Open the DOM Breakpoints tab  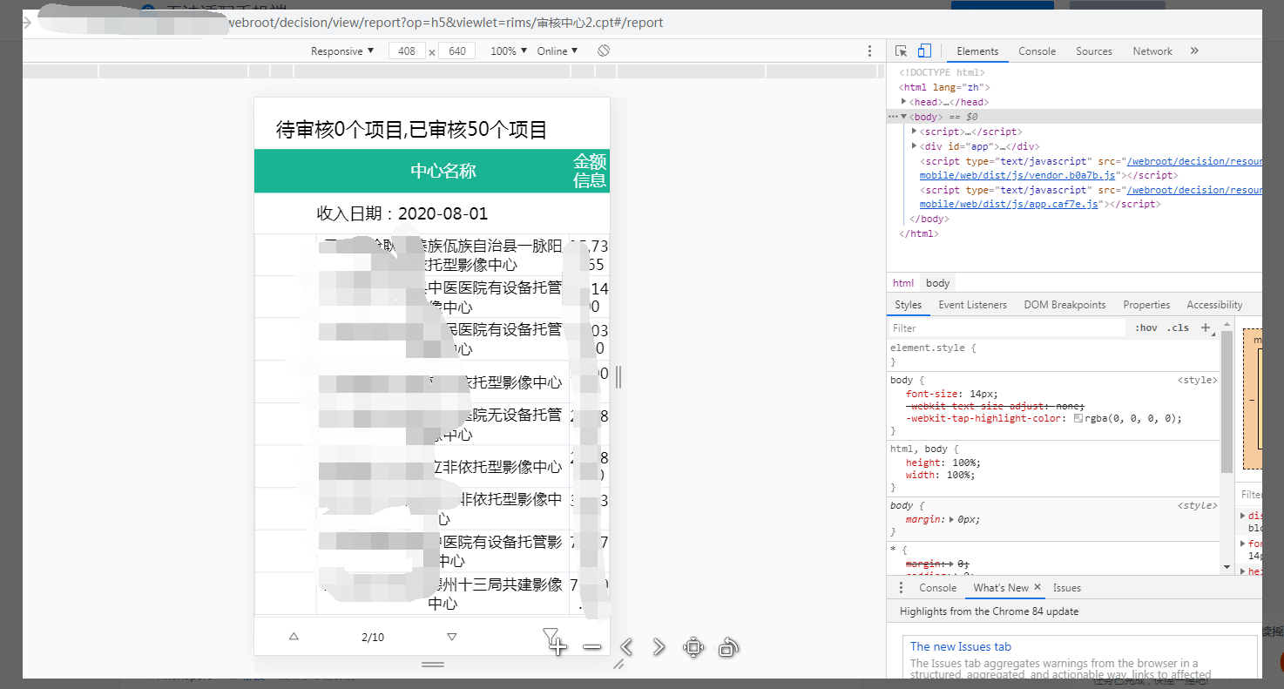point(1064,305)
